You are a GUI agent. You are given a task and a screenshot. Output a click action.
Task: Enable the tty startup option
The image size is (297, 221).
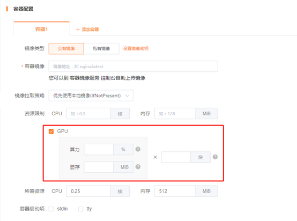click(81, 209)
